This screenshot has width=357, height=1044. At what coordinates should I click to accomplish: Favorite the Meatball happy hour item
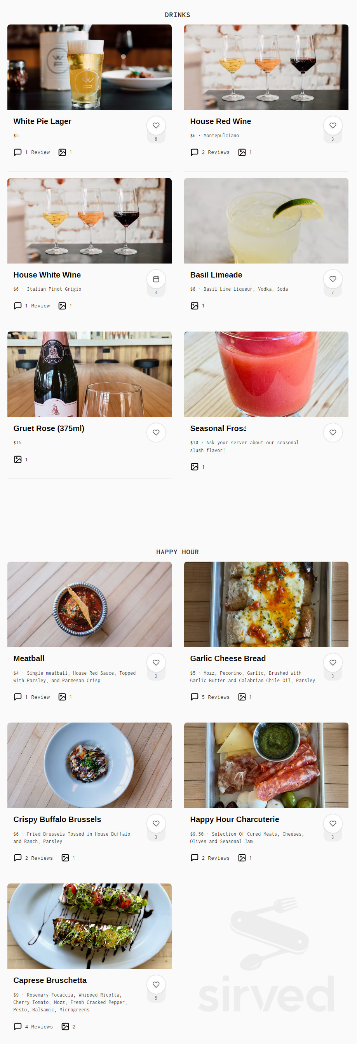point(156,663)
